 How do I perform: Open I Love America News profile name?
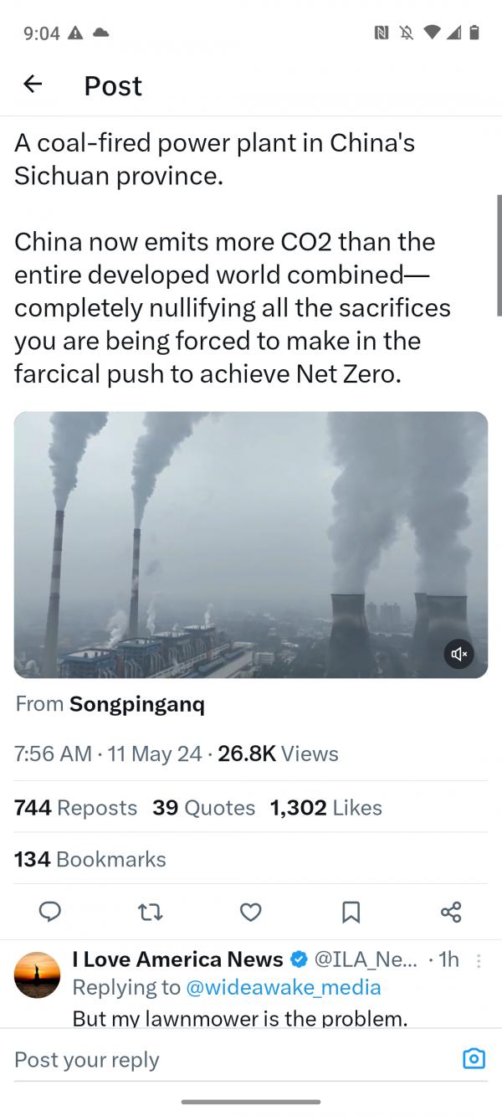(175, 959)
